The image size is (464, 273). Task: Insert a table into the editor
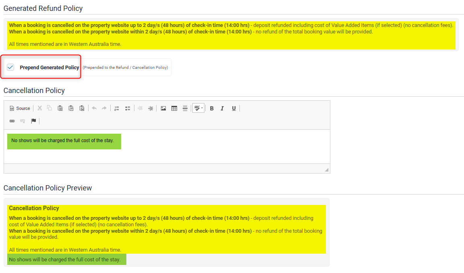pos(174,108)
